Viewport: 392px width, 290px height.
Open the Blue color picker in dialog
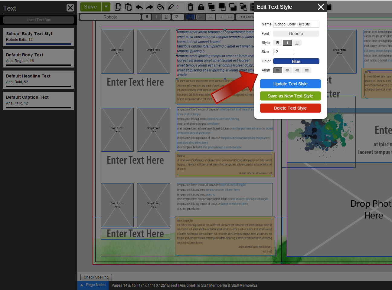[296, 61]
